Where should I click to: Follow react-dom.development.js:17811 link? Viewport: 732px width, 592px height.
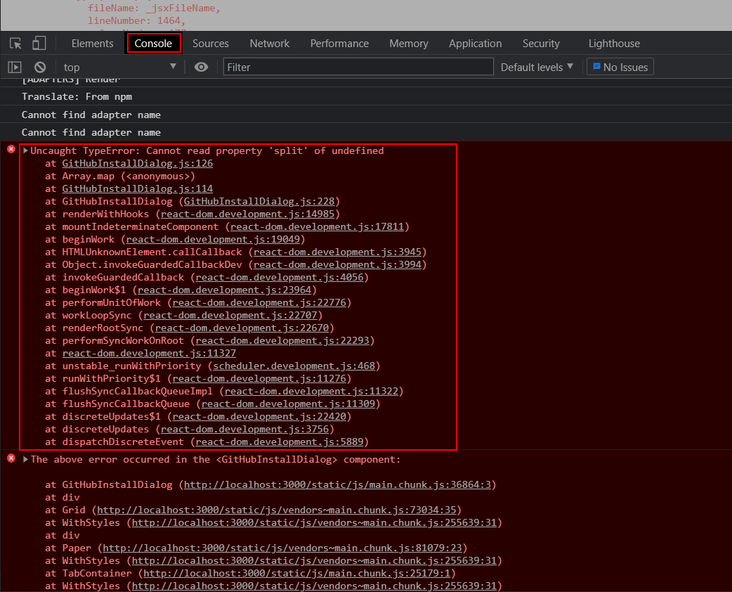click(x=317, y=226)
